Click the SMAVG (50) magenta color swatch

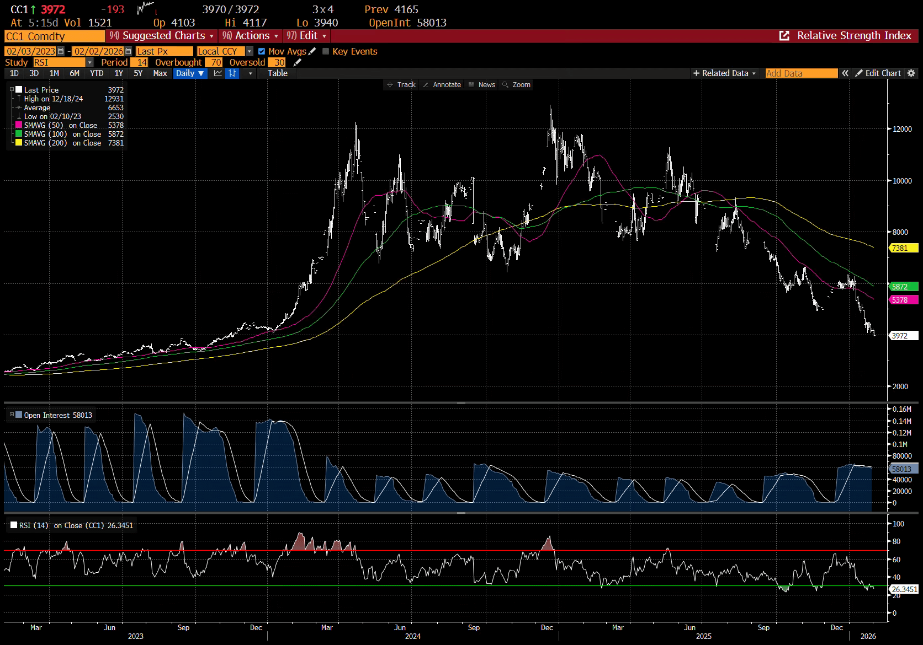pyautogui.click(x=19, y=125)
